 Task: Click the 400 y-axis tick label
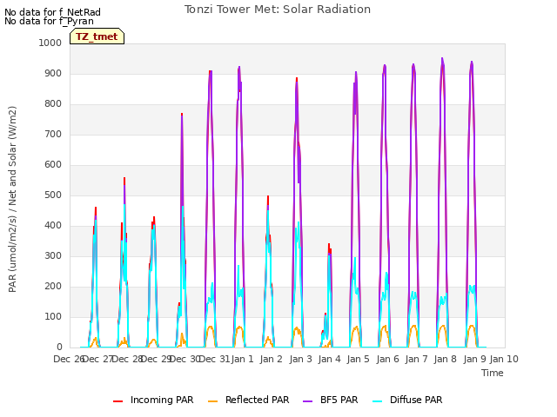(53, 226)
